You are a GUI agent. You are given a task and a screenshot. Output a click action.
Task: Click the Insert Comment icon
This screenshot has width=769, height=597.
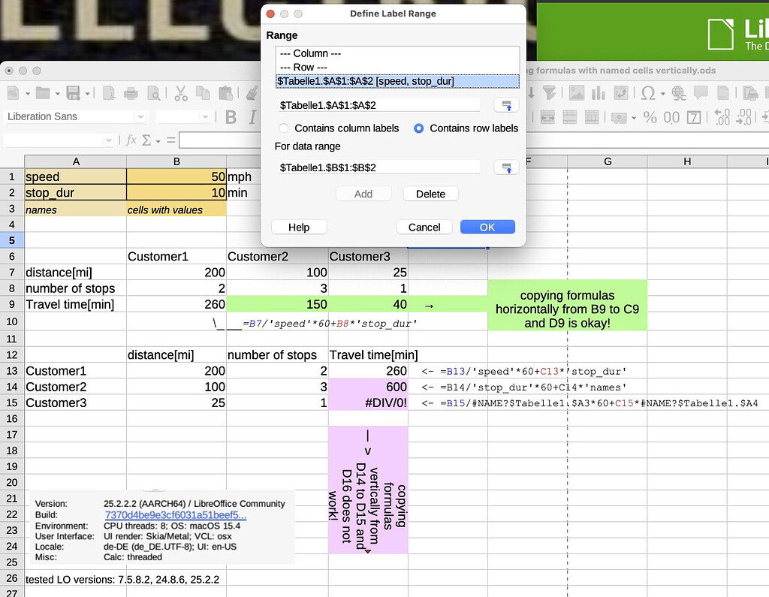click(701, 93)
